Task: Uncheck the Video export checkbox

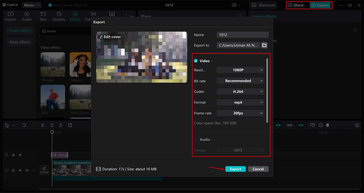Action: tap(196, 61)
